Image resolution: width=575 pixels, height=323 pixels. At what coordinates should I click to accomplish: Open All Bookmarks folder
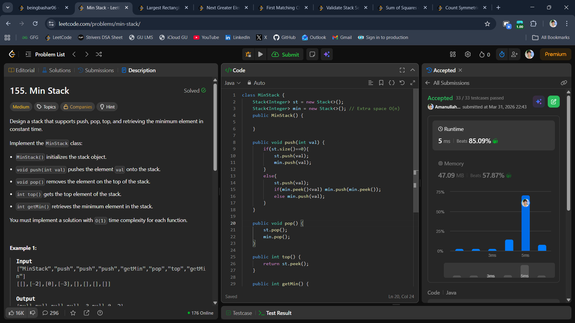(x=551, y=37)
